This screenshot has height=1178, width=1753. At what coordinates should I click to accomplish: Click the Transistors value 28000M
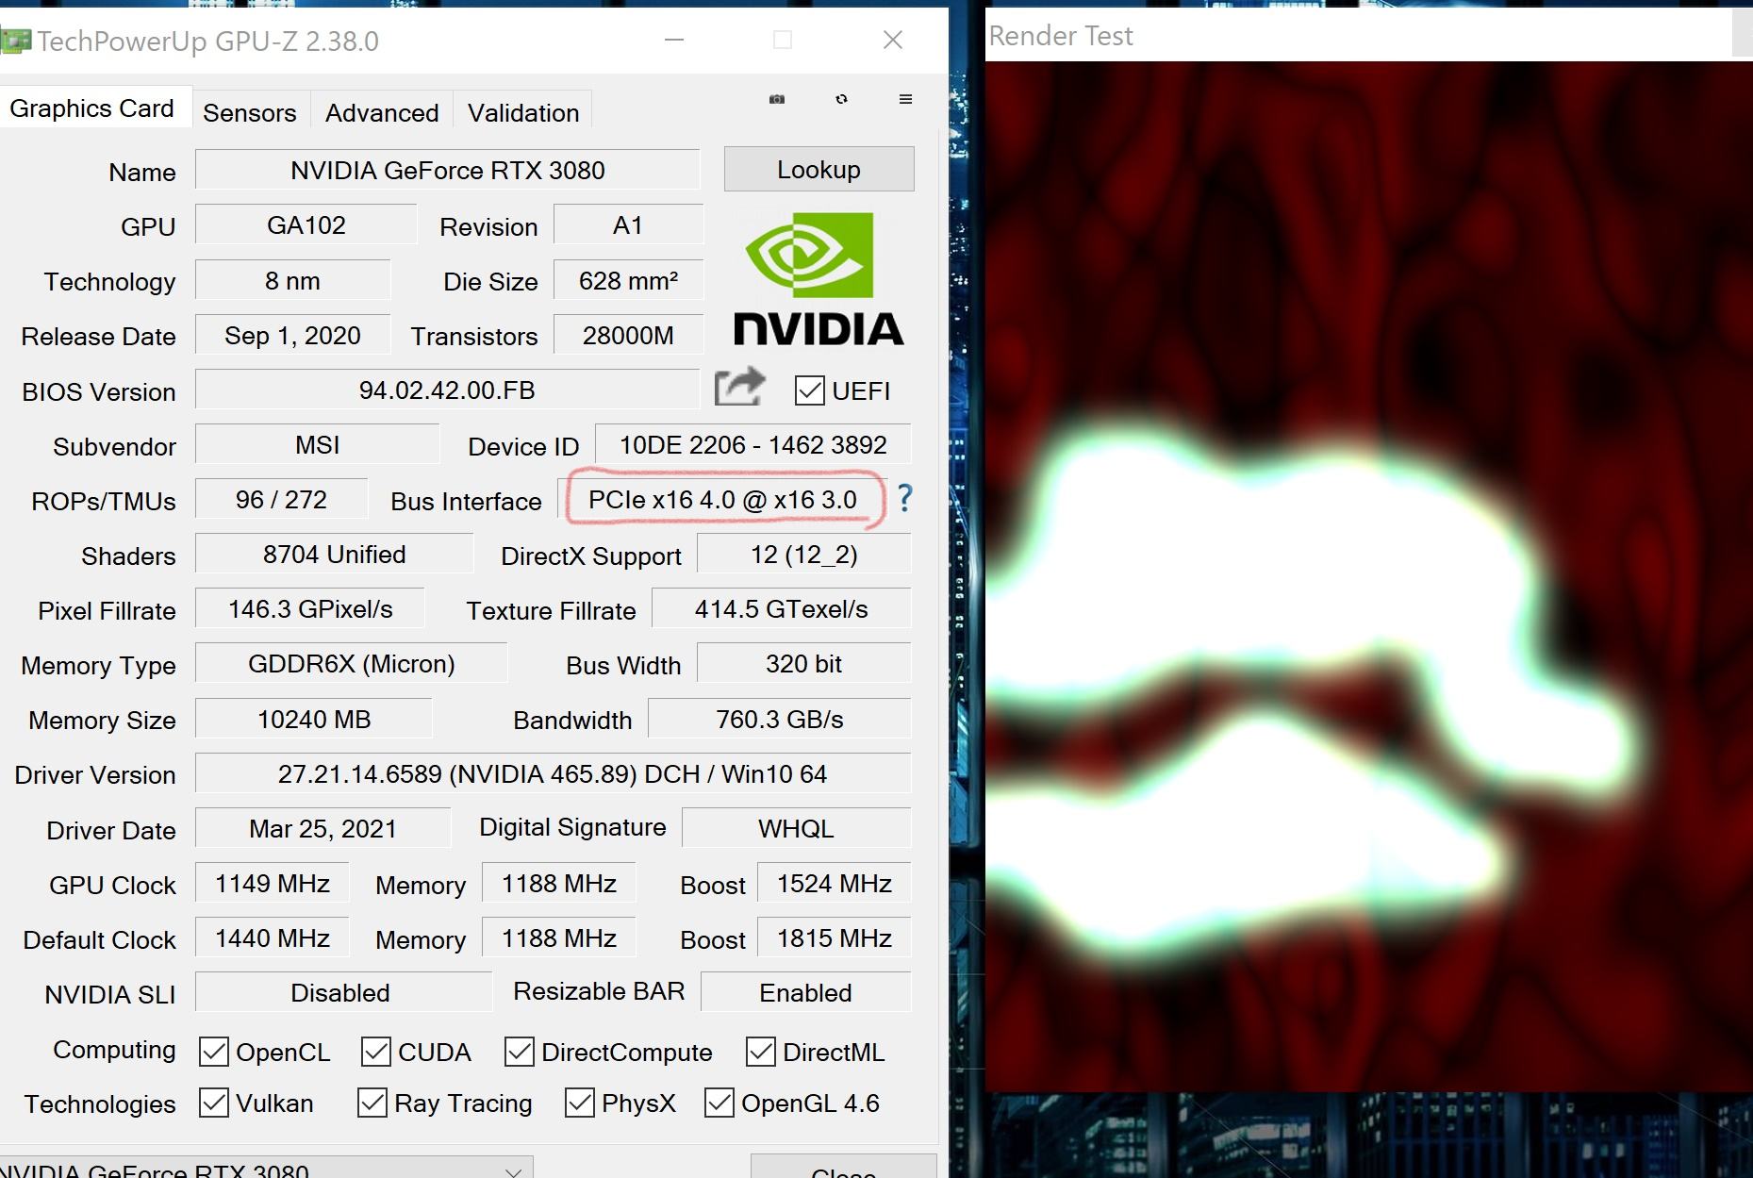pos(628,336)
